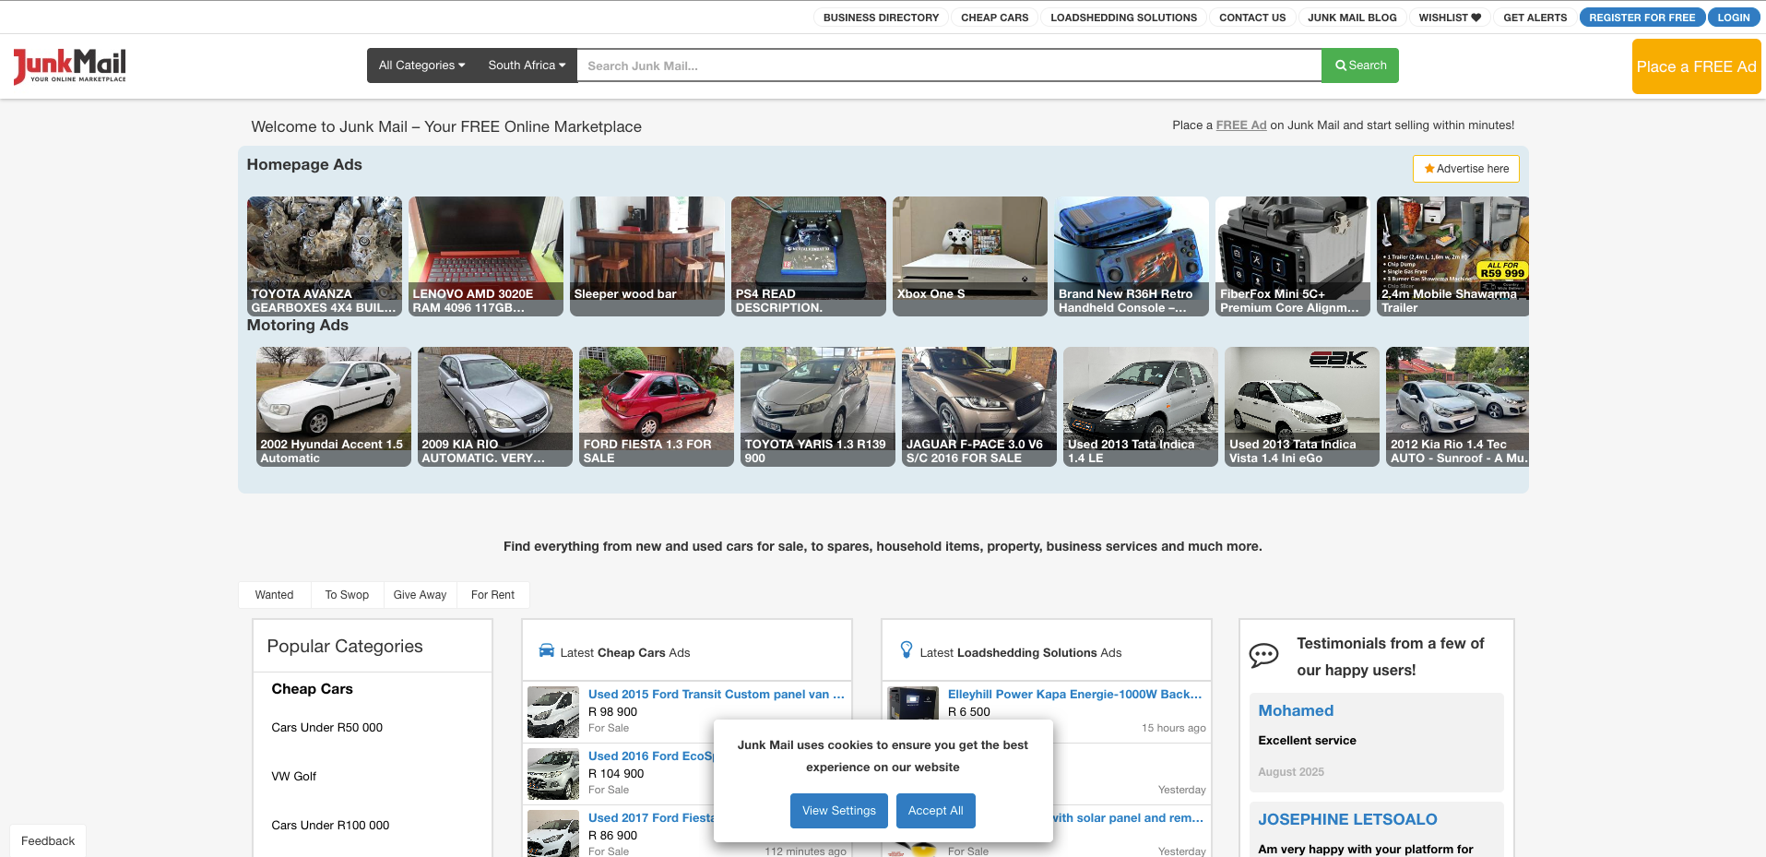This screenshot has height=857, width=1766.
Task: Open the Wishlist page
Action: (1450, 18)
